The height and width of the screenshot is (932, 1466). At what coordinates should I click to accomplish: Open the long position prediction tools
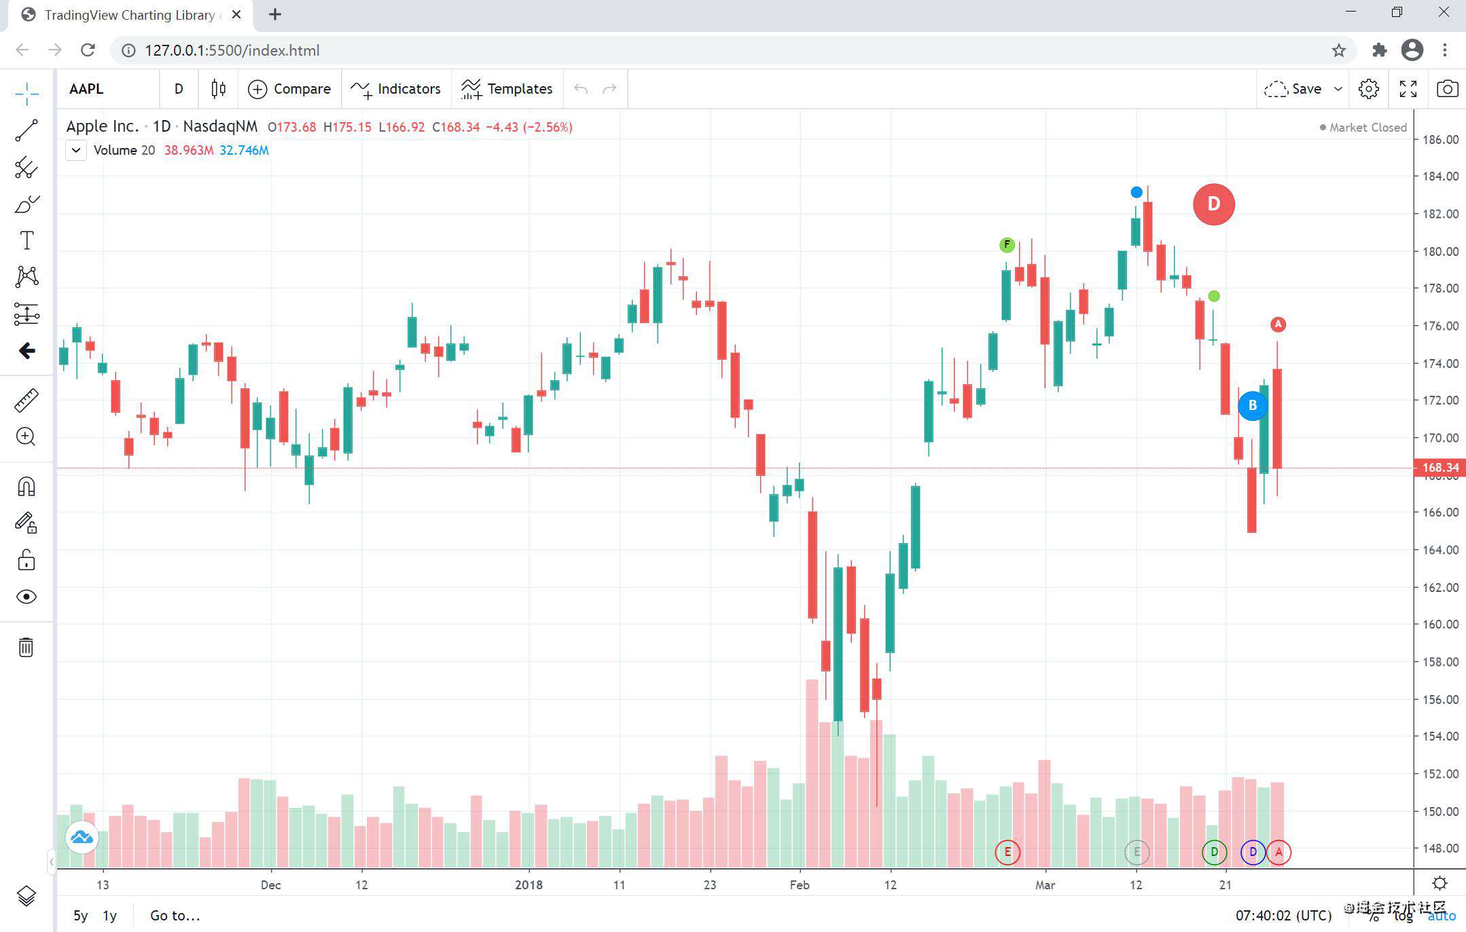(x=26, y=314)
